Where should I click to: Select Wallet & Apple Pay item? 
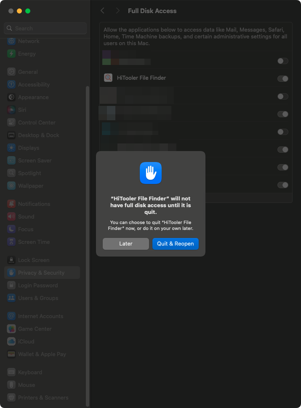pyautogui.click(x=42, y=354)
